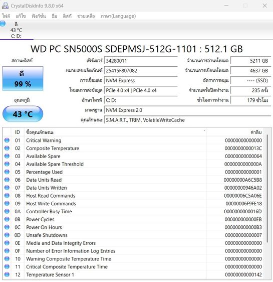This screenshot has width=273, height=282.
Task: Open the ฟังก์ชั่น menu
Action: click(x=39, y=16)
